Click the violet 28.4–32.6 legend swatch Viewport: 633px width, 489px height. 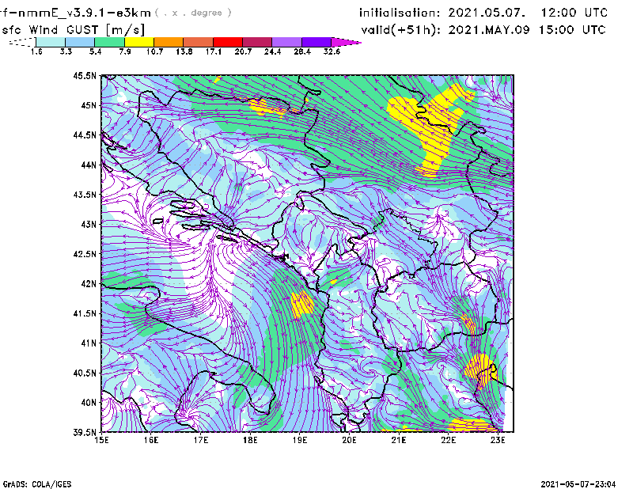(316, 42)
